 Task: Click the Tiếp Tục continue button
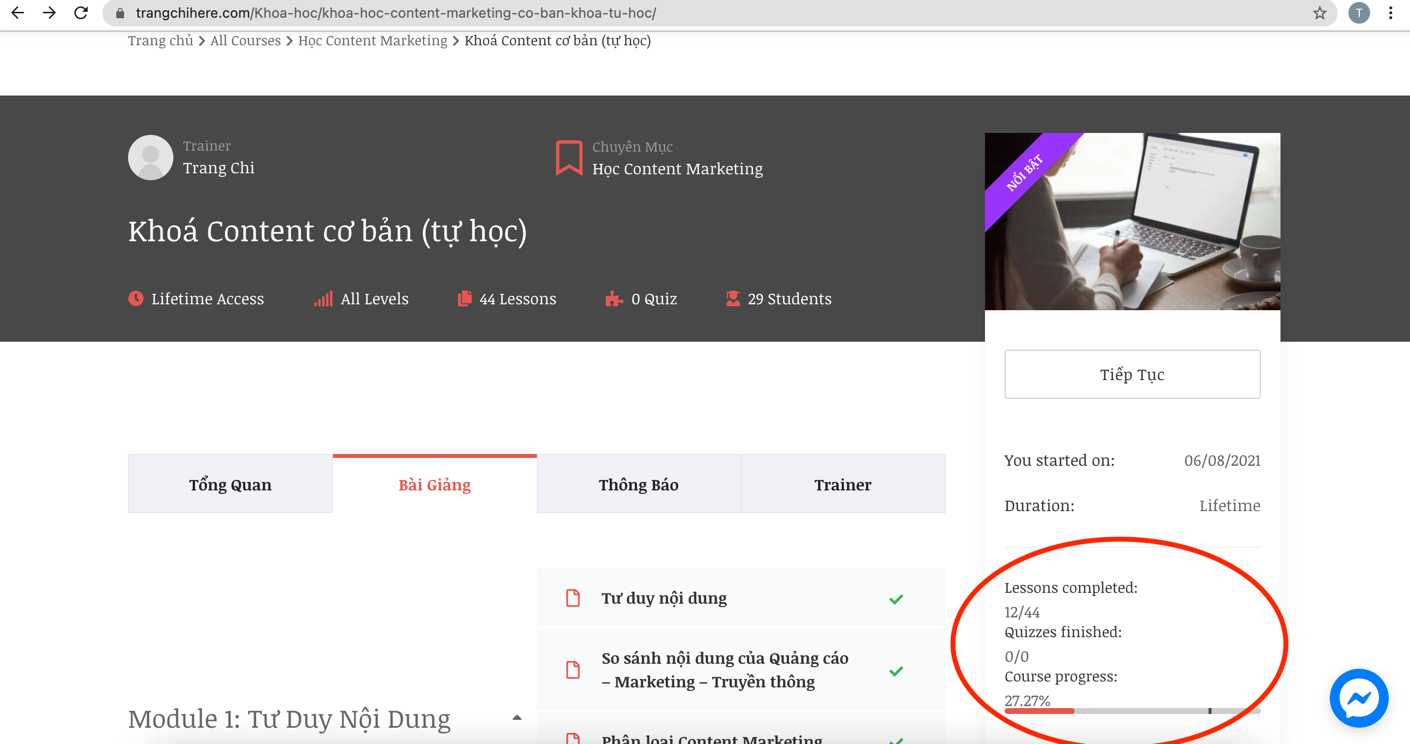pos(1132,374)
